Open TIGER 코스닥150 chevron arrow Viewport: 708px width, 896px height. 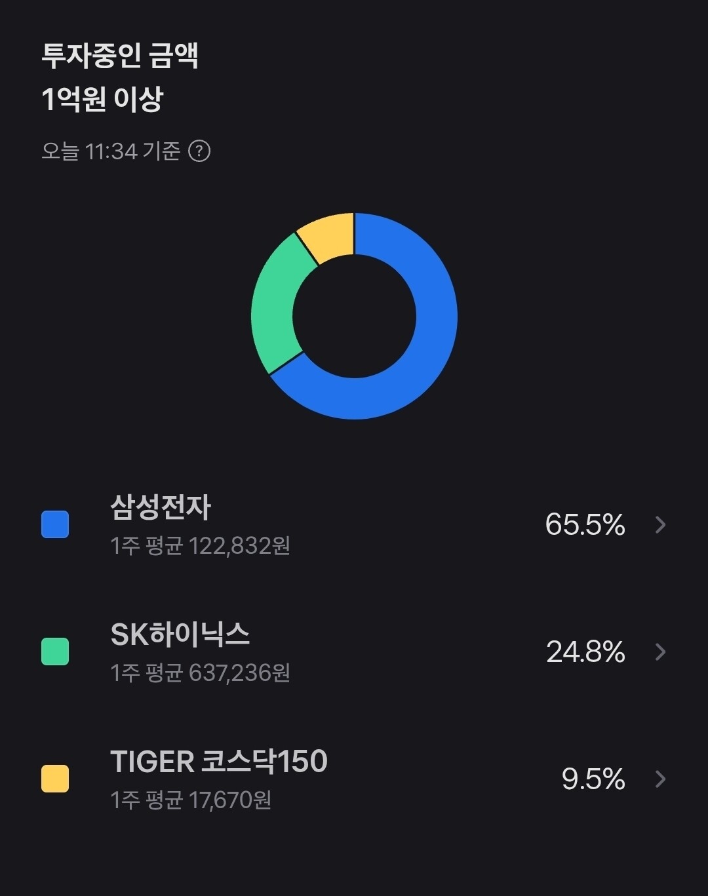pyautogui.click(x=661, y=779)
